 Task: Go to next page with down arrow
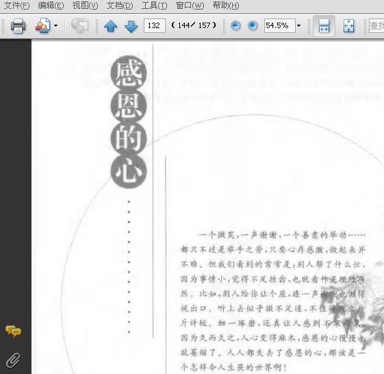[x=131, y=26]
